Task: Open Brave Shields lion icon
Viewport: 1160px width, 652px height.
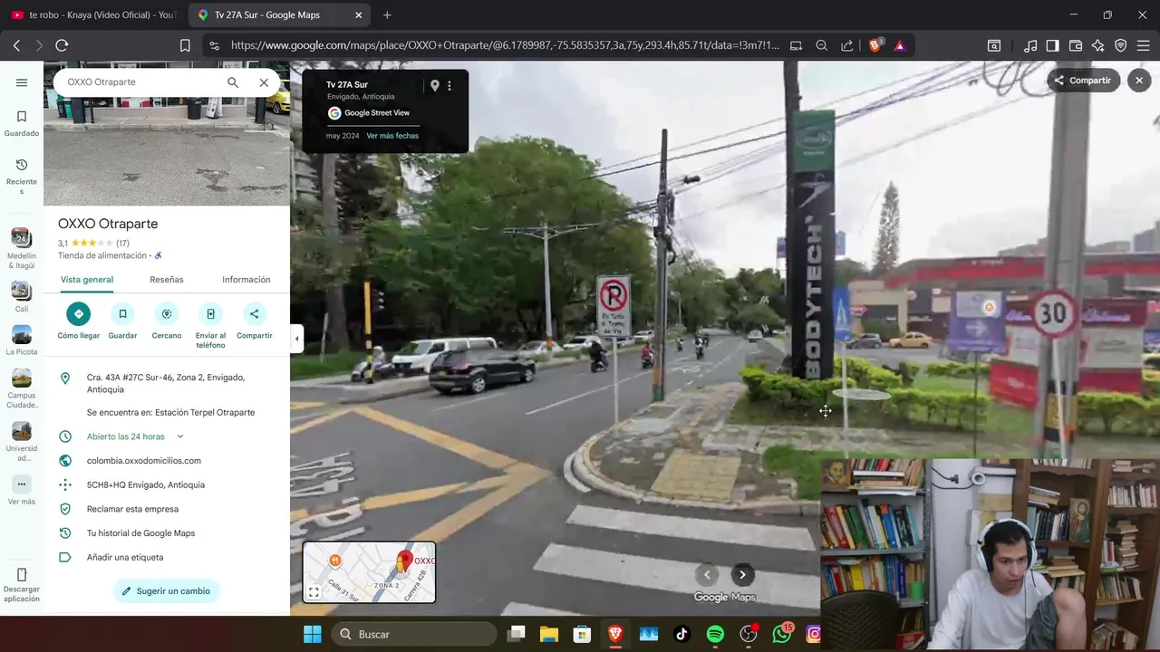Action: [x=875, y=45]
